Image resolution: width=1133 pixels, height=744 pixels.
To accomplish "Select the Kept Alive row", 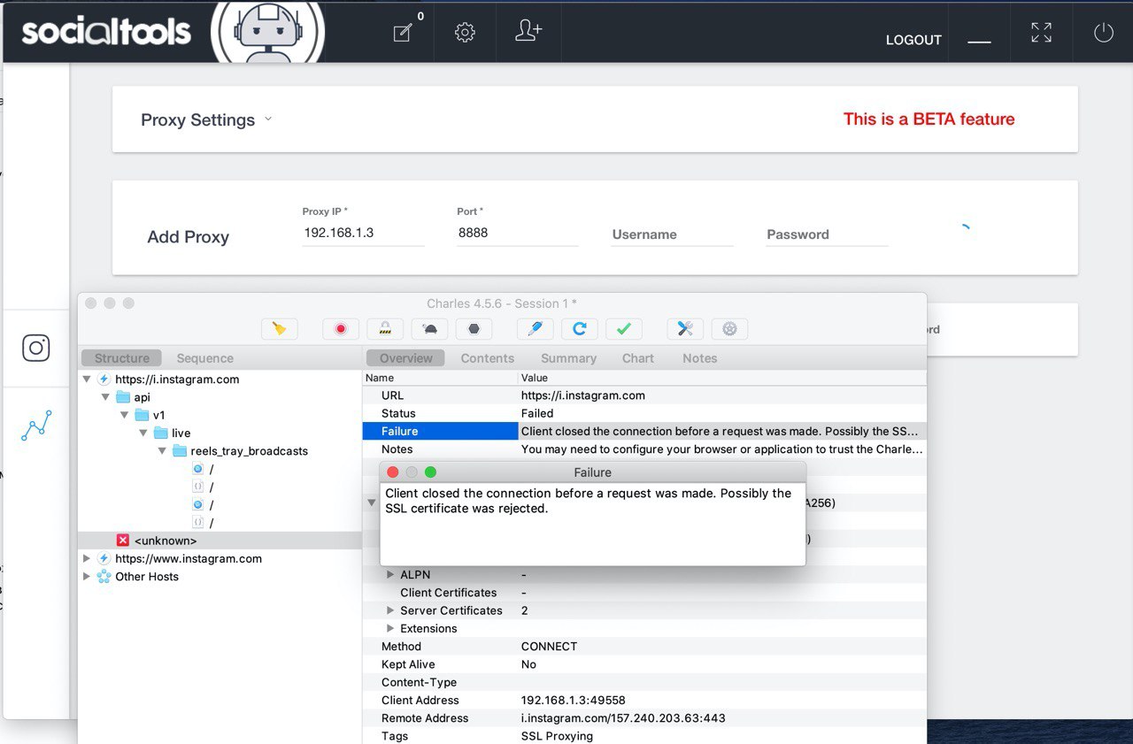I will (x=644, y=664).
